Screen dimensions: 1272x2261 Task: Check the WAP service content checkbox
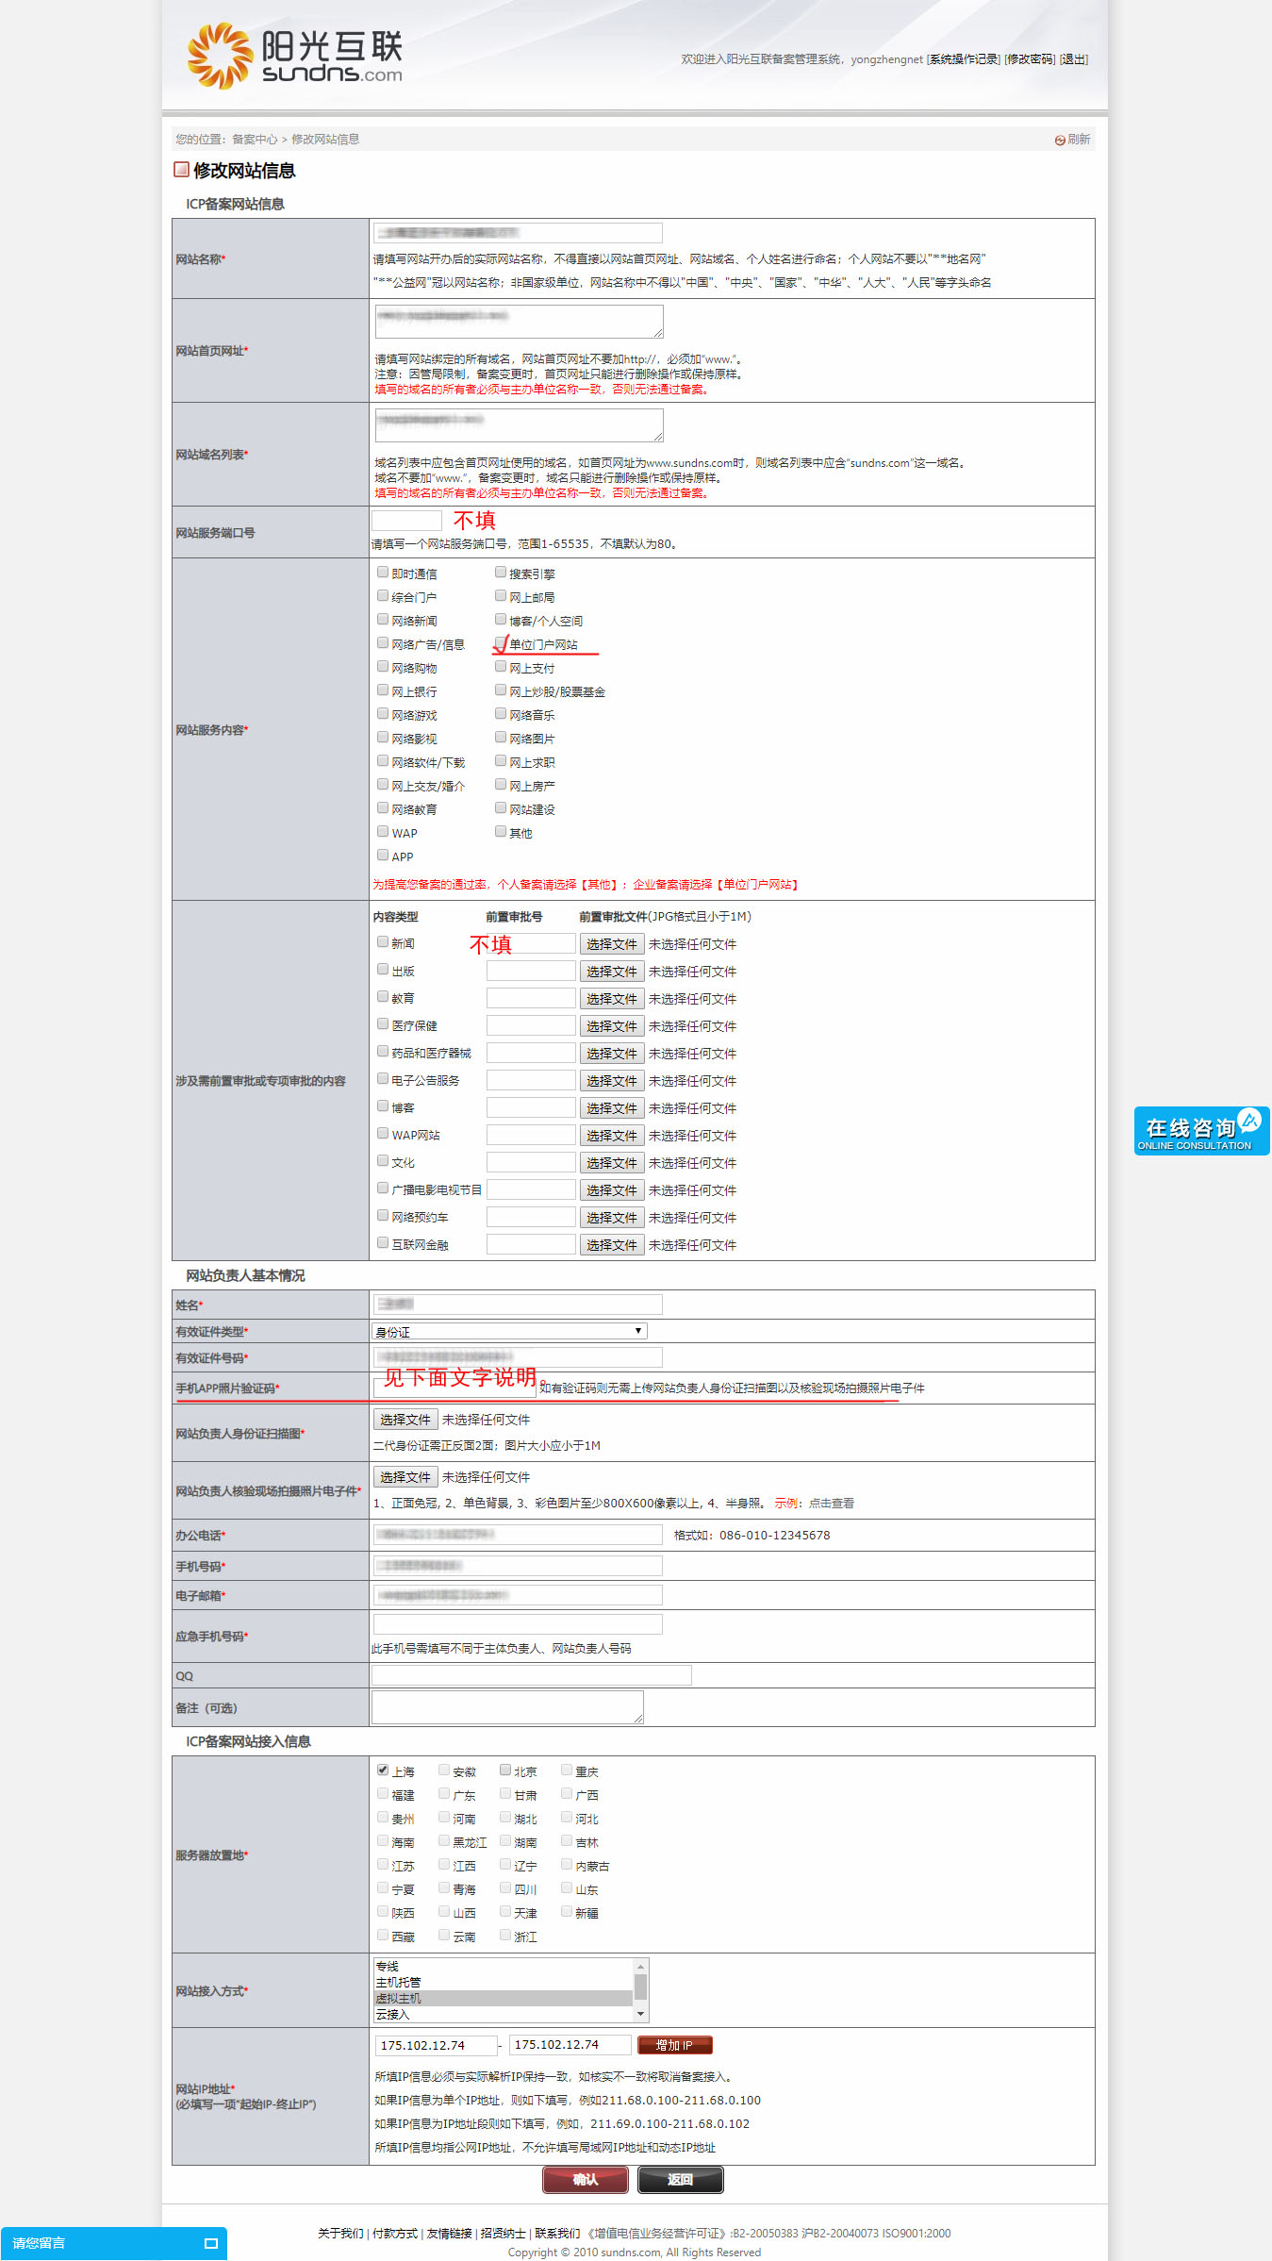[x=383, y=831]
